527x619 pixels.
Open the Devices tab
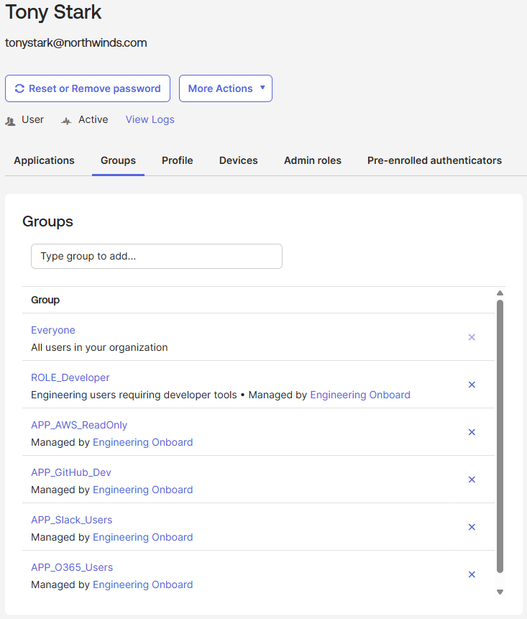[238, 160]
